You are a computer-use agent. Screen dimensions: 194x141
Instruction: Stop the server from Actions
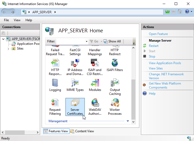pos(152,56)
